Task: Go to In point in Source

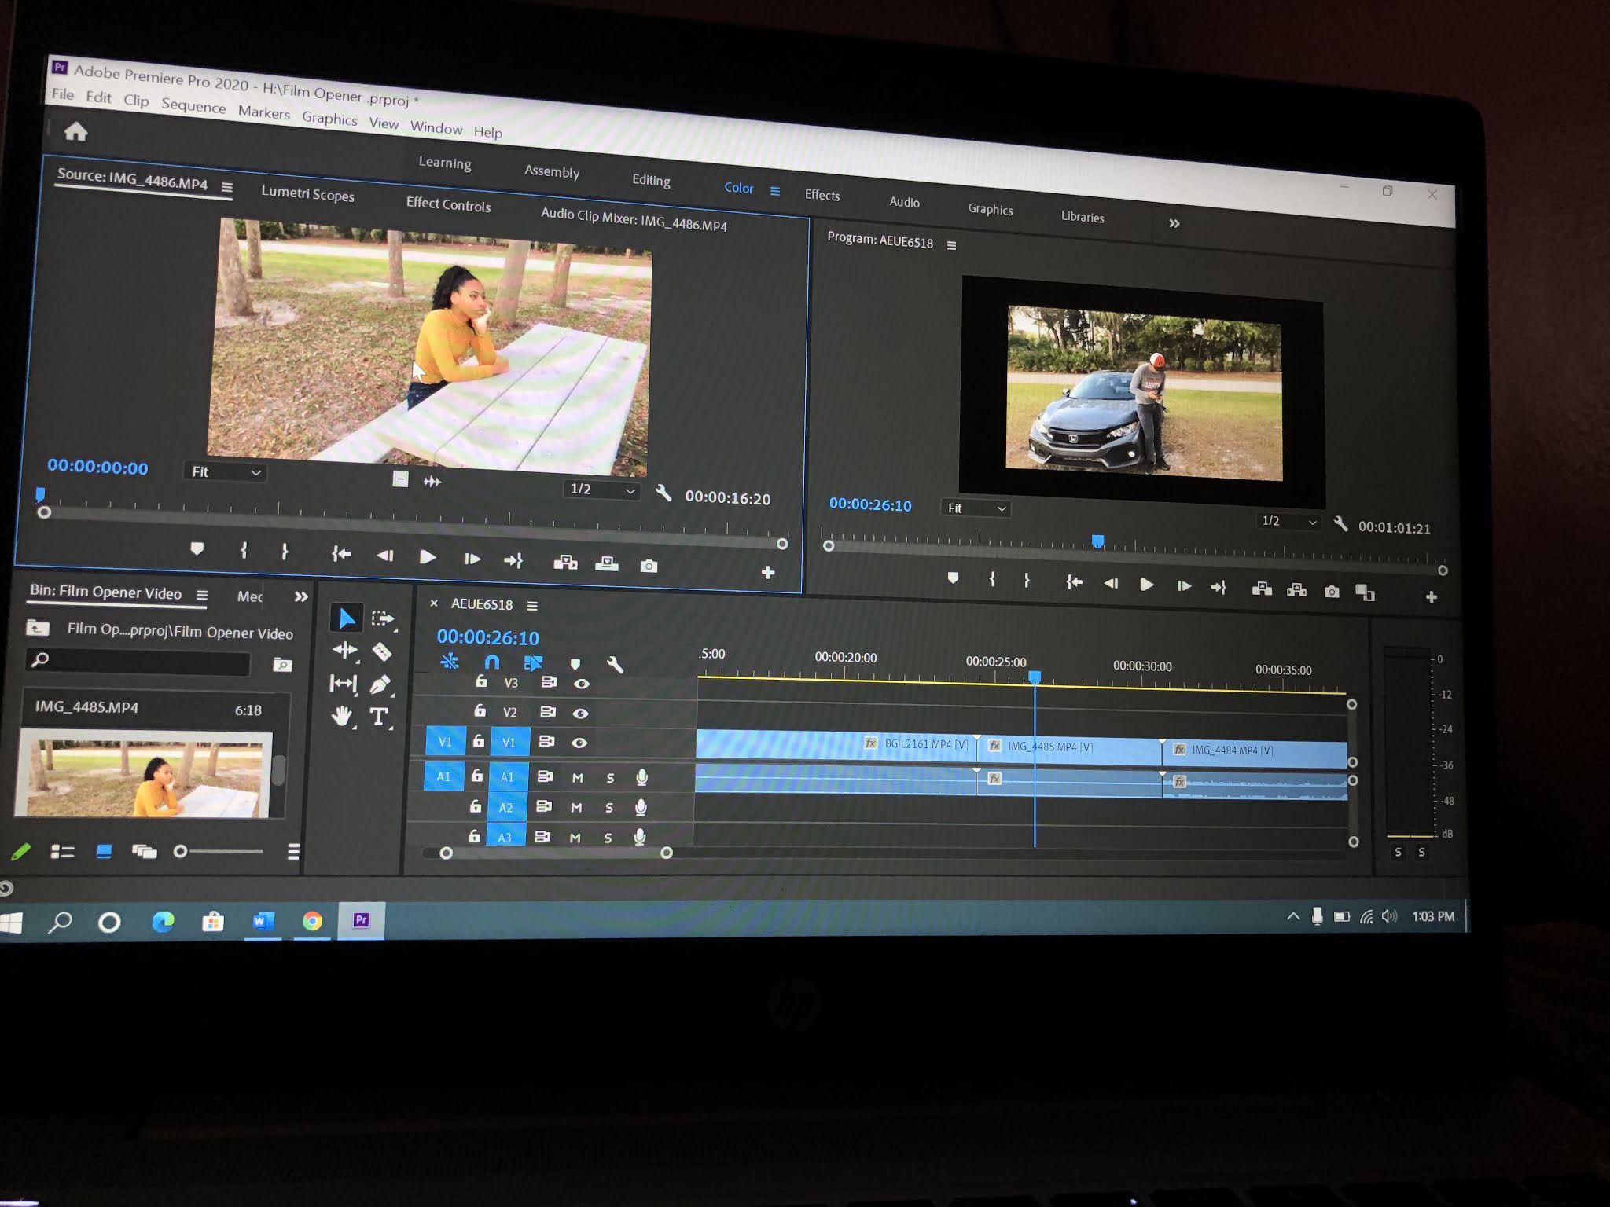Action: (340, 554)
